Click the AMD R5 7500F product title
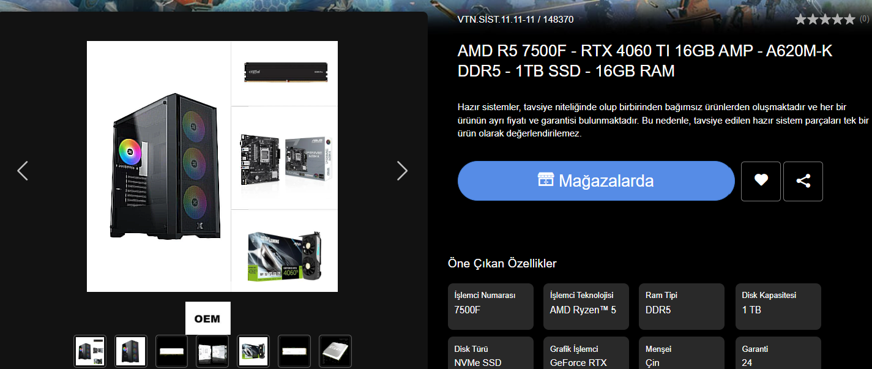 (x=645, y=61)
